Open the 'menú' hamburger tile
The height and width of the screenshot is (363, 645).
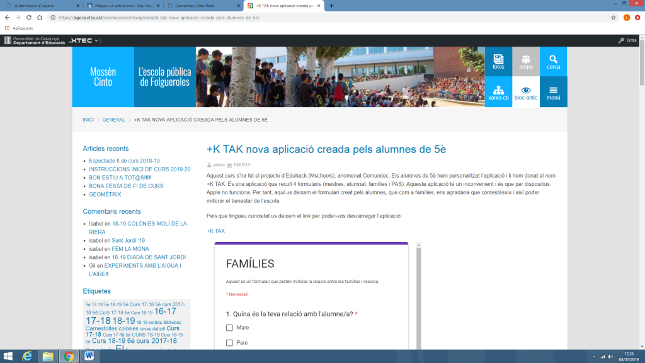553,92
